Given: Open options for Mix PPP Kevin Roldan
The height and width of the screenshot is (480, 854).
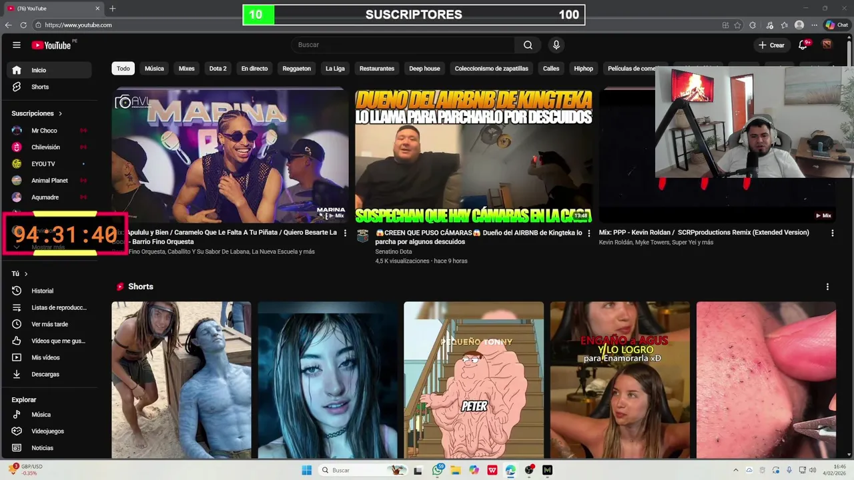Looking at the screenshot, I should 832,233.
